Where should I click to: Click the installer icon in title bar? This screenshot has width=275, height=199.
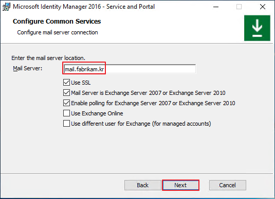tap(6, 7)
